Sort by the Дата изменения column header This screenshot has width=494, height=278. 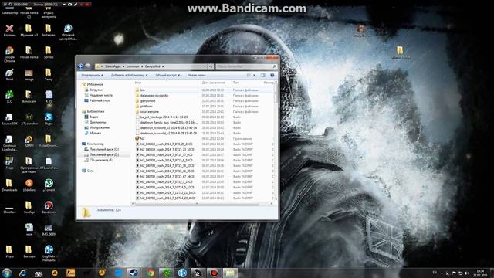click(x=213, y=83)
